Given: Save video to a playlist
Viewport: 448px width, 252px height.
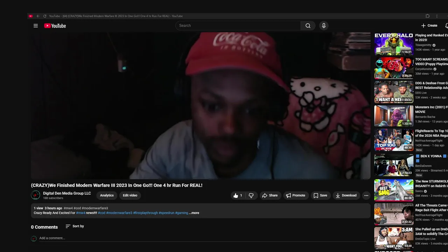Looking at the screenshot, I should (320, 196).
